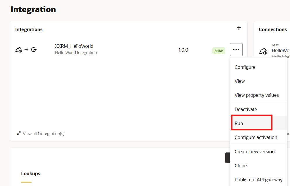
Task: Click the cloud adapter icon in Connections panel
Action: 263,51
